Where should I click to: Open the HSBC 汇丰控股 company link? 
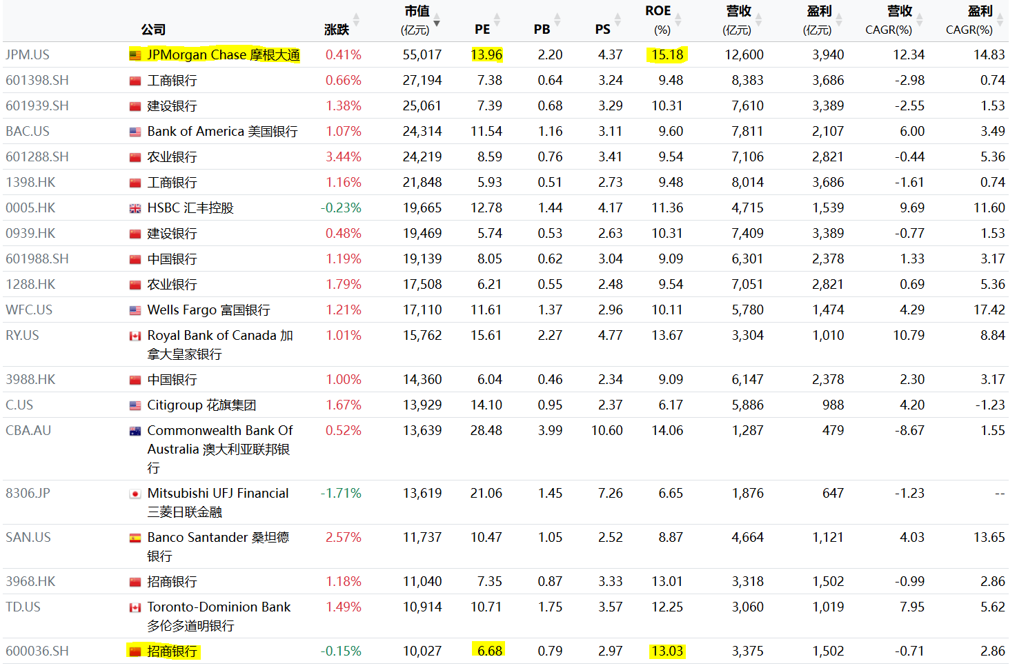[x=190, y=208]
